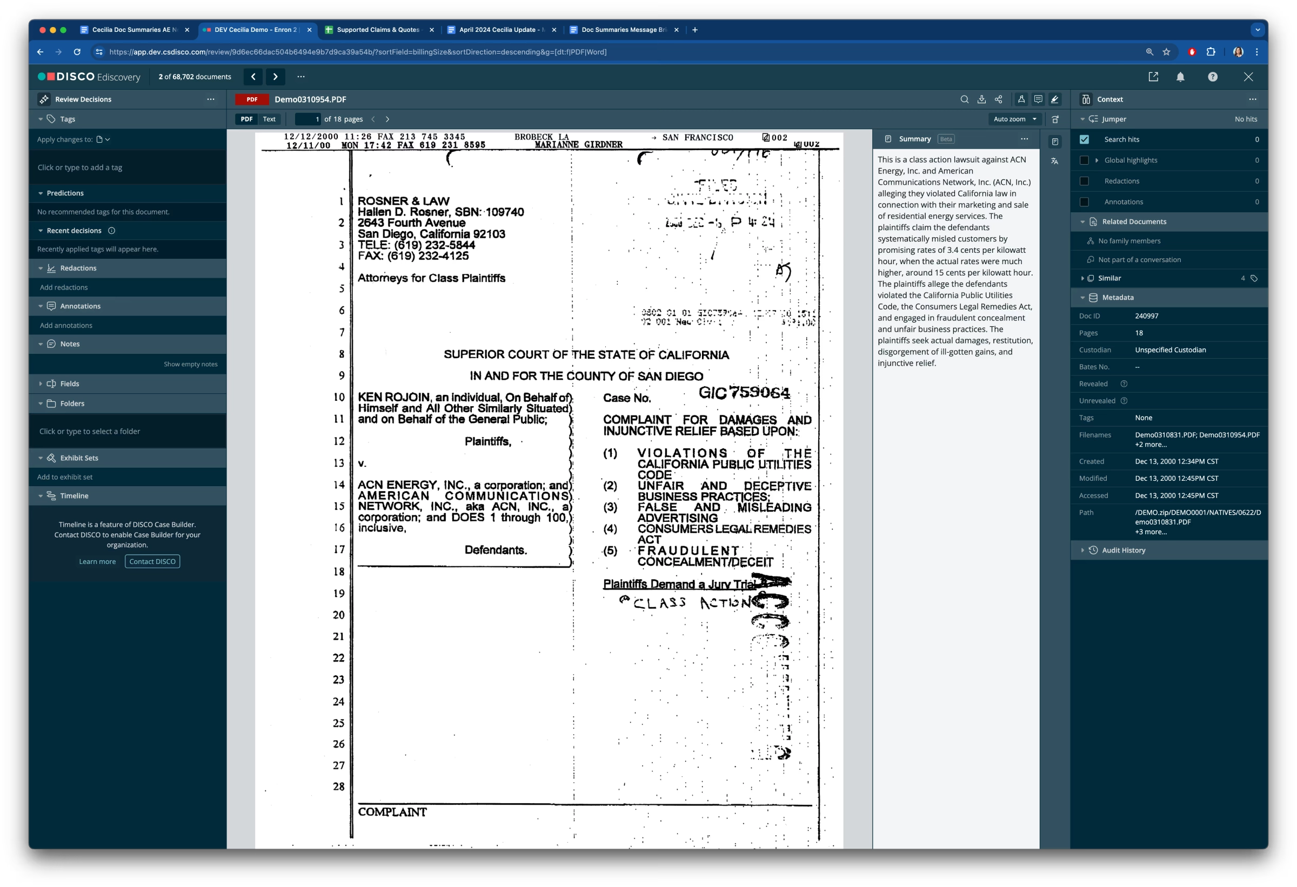Viewport: 1297px width, 887px height.
Task: Switch to Supported Claims & Quotes browser tab
Action: pos(377,30)
